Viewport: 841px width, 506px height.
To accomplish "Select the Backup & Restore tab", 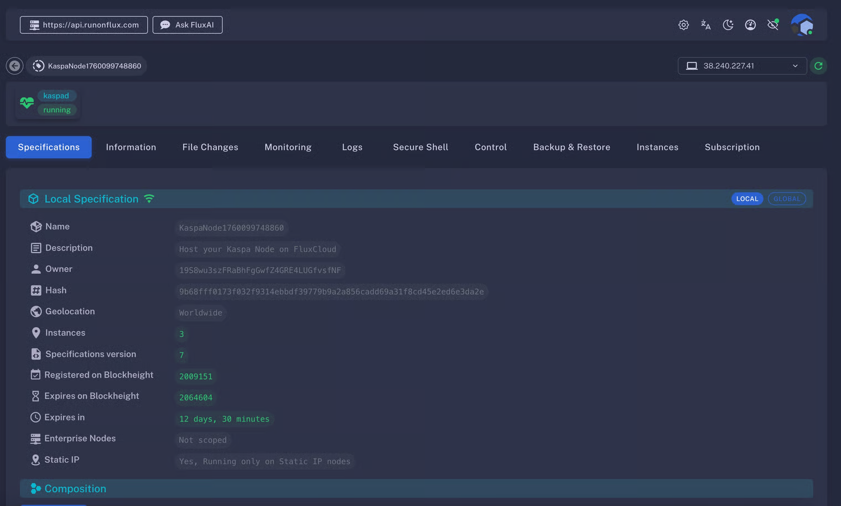I will click(572, 147).
